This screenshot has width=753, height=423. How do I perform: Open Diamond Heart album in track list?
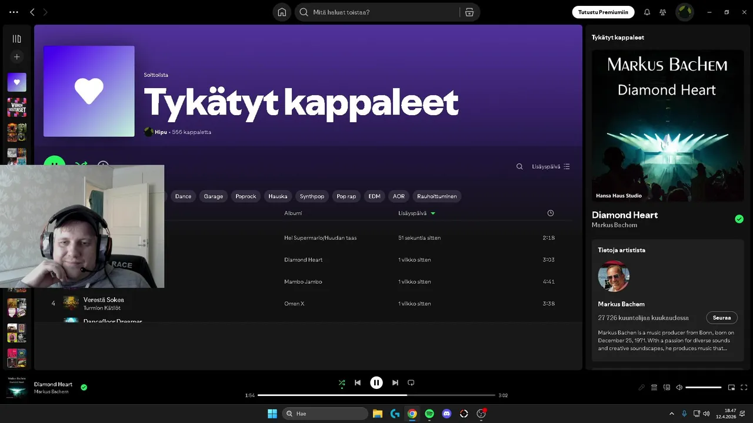pyautogui.click(x=303, y=260)
